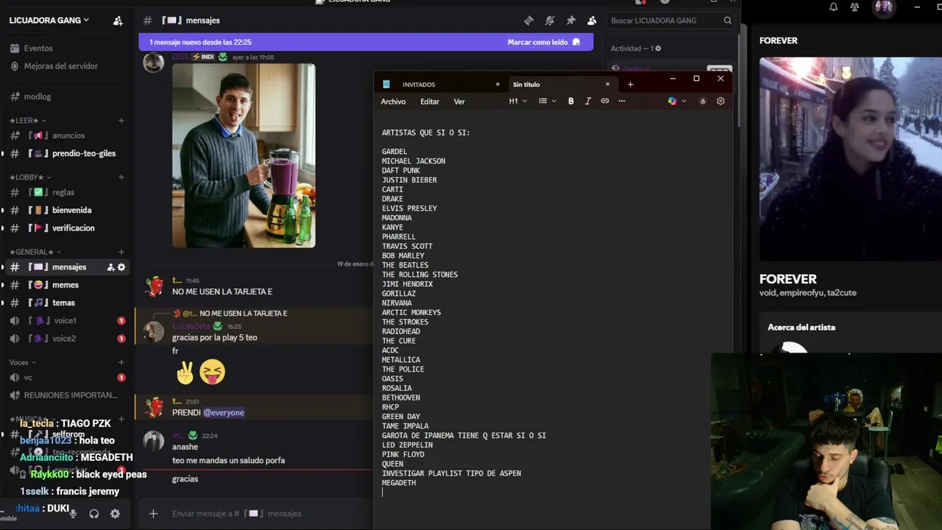Viewport: 942px width, 530px height.
Task: Open Ver menu in Notepad
Action: pyautogui.click(x=459, y=102)
